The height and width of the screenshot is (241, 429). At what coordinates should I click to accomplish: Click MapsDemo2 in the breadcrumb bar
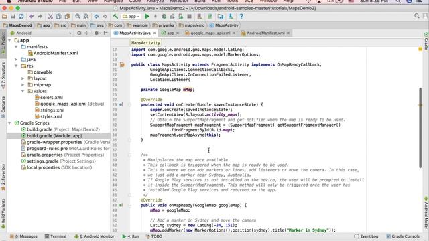coord(18,25)
